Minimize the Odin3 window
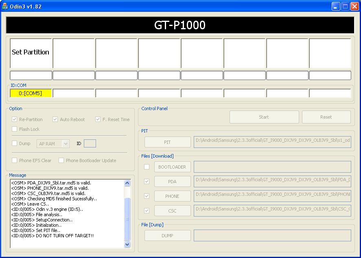This screenshot has height=258, width=361. coord(336,7)
